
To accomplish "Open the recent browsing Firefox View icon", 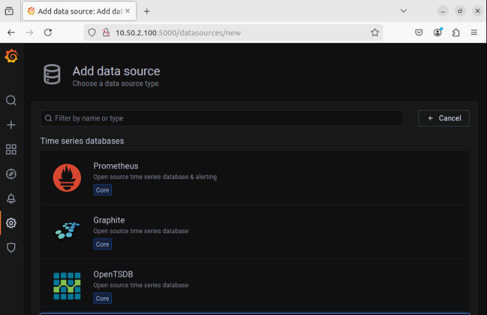I will pos(9,11).
